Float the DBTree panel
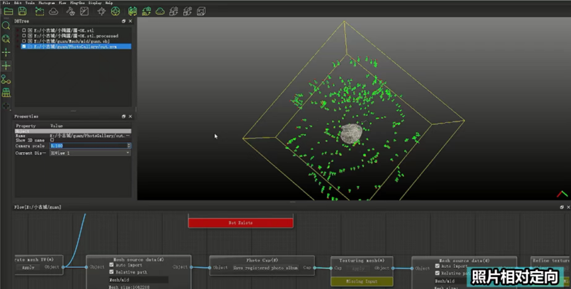 coord(123,21)
